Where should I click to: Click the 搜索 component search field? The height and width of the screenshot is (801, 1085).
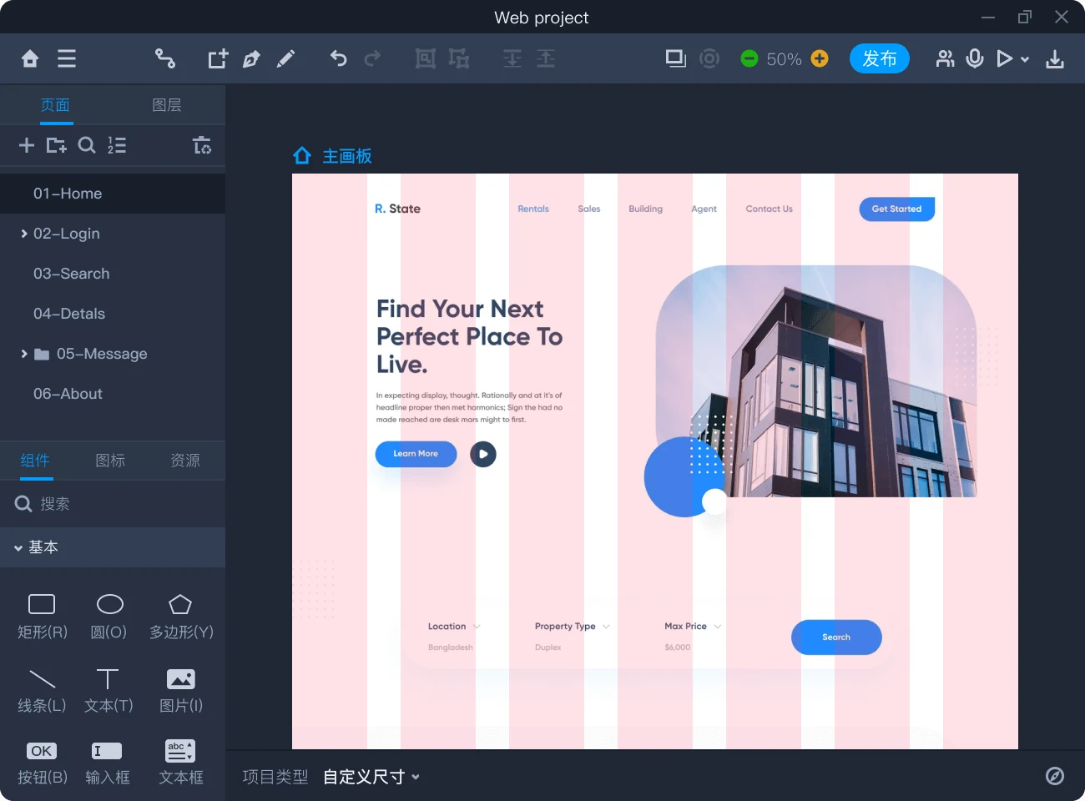(x=117, y=504)
